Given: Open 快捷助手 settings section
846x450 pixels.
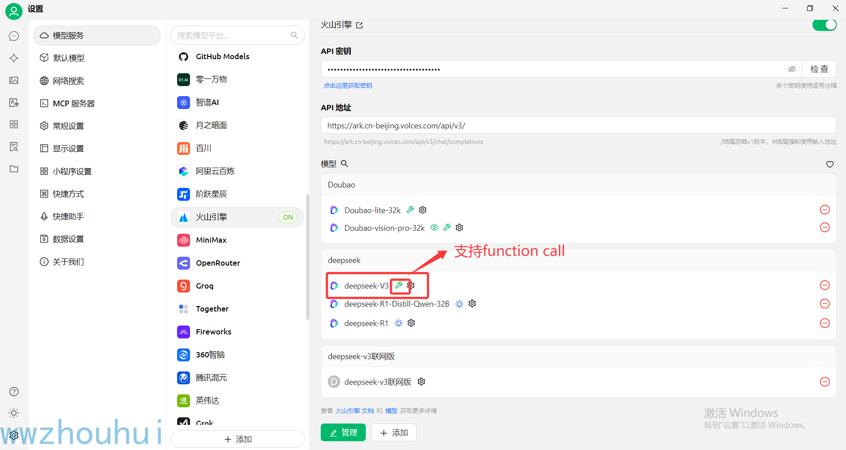Looking at the screenshot, I should (x=97, y=216).
